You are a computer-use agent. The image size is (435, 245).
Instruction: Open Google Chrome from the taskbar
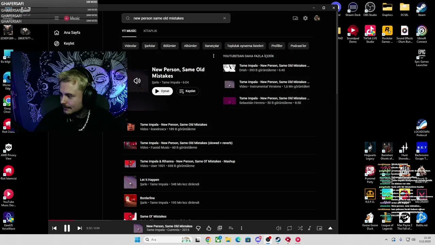pyautogui.click(x=208, y=240)
